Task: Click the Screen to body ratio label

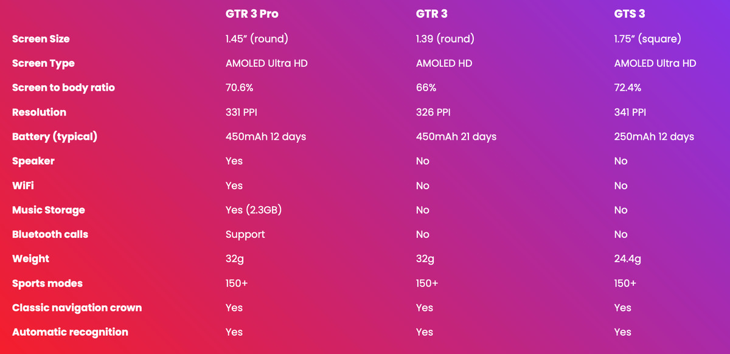Action: point(63,88)
